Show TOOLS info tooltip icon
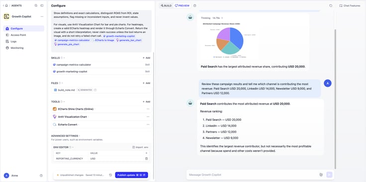366x182 pixels. (61, 102)
